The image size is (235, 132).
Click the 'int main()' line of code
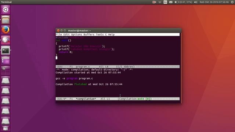(x=64, y=40)
